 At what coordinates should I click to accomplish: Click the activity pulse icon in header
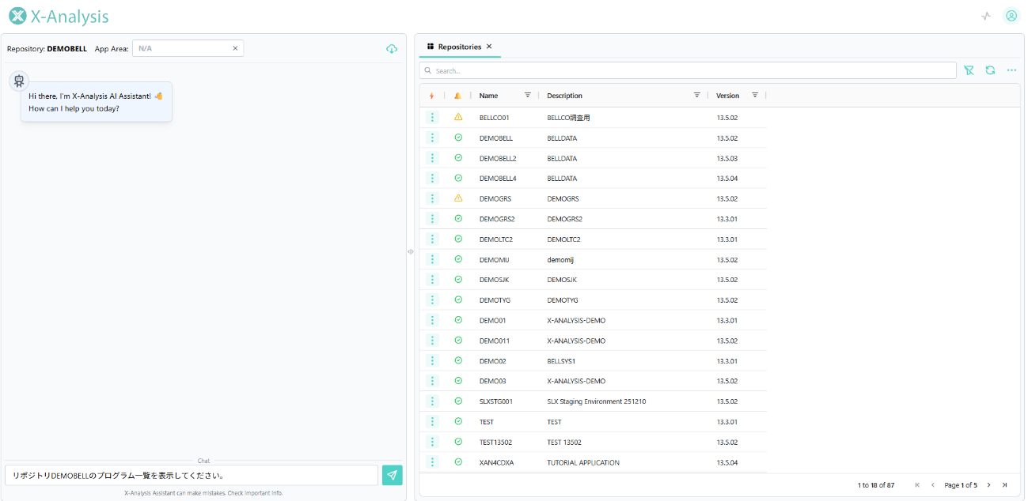(x=985, y=16)
